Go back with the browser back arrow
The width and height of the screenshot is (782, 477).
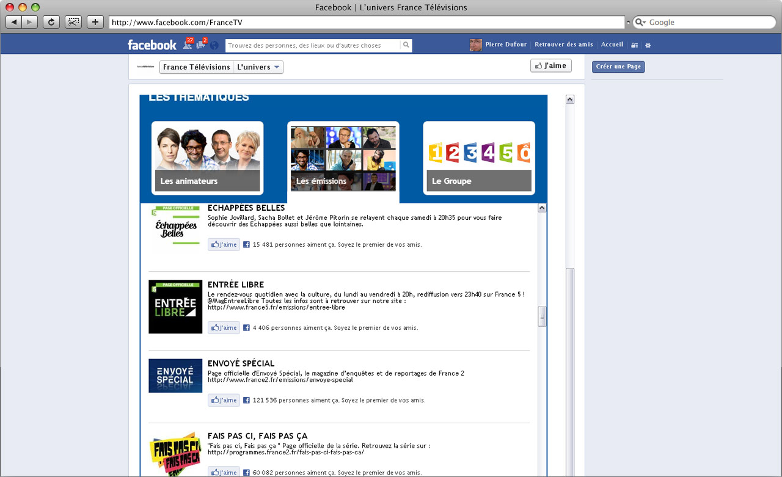(14, 22)
